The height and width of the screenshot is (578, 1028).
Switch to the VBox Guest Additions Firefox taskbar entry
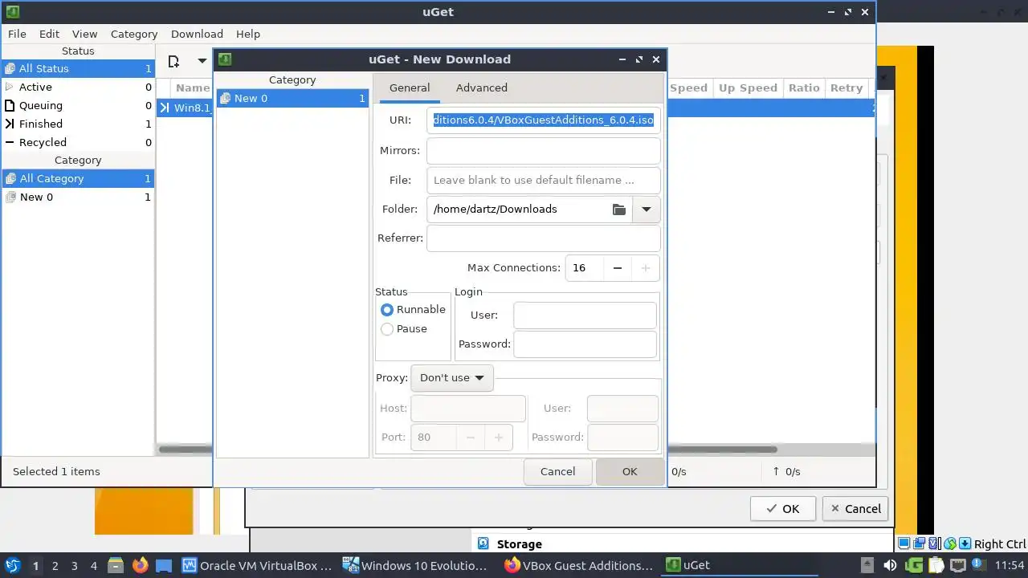578,566
